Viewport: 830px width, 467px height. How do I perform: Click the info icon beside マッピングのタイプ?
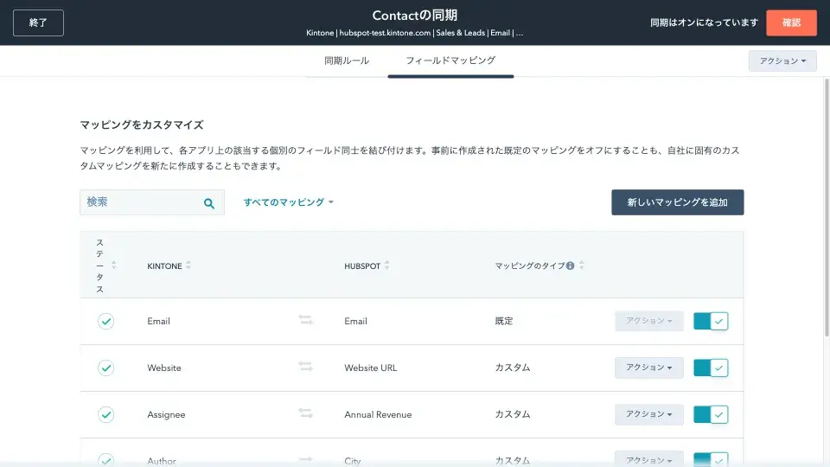(571, 266)
